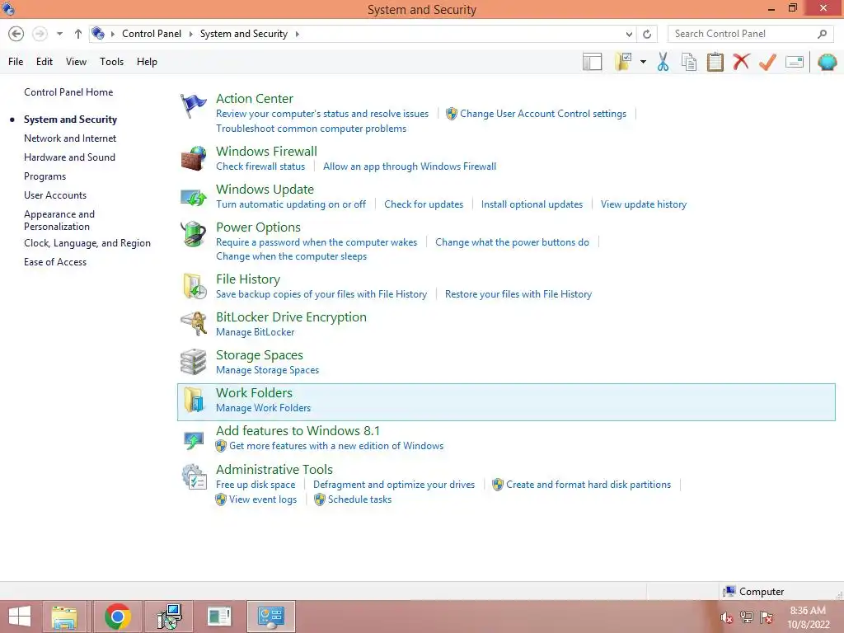Expand the recent locations dropdown arrow

59,34
